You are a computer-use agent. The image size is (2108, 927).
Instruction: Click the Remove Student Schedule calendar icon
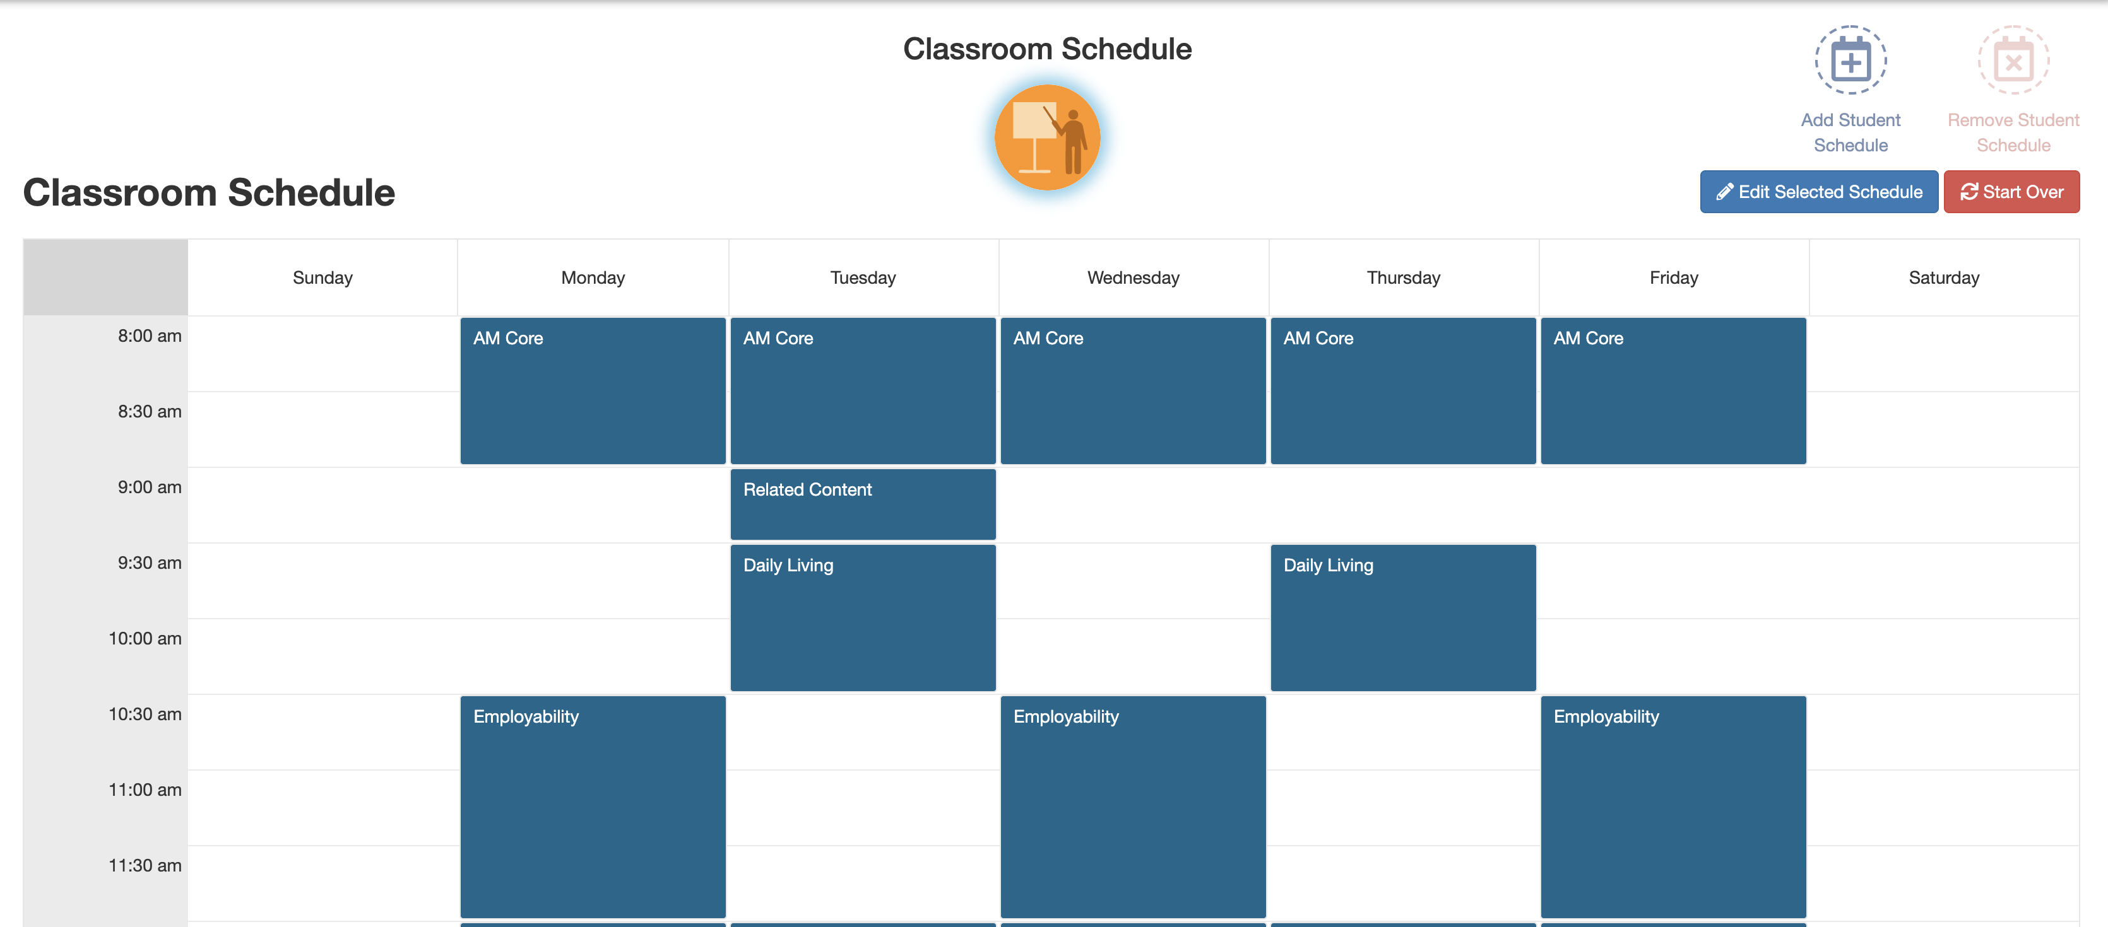click(2013, 60)
